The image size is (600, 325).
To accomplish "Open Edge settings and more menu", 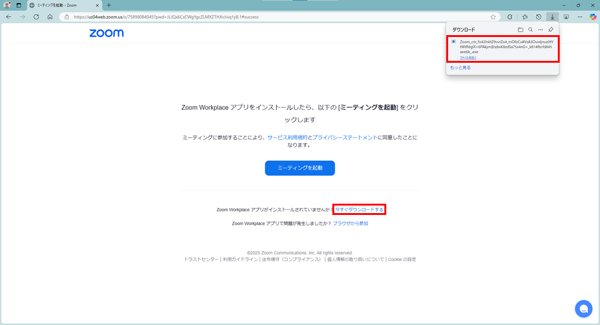I will [580, 17].
